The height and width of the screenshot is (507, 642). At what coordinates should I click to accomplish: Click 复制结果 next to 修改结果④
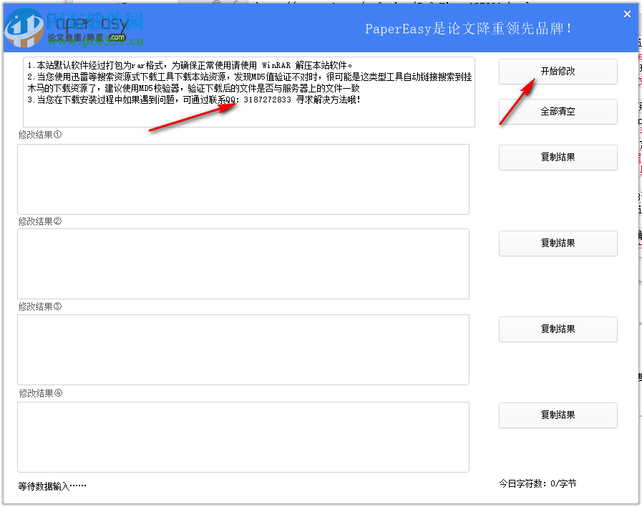point(558,415)
